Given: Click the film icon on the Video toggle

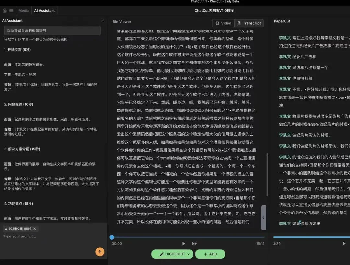Looking at the screenshot, I should [217, 23].
